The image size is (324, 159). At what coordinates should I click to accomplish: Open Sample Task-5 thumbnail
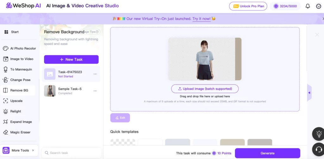[50, 91]
